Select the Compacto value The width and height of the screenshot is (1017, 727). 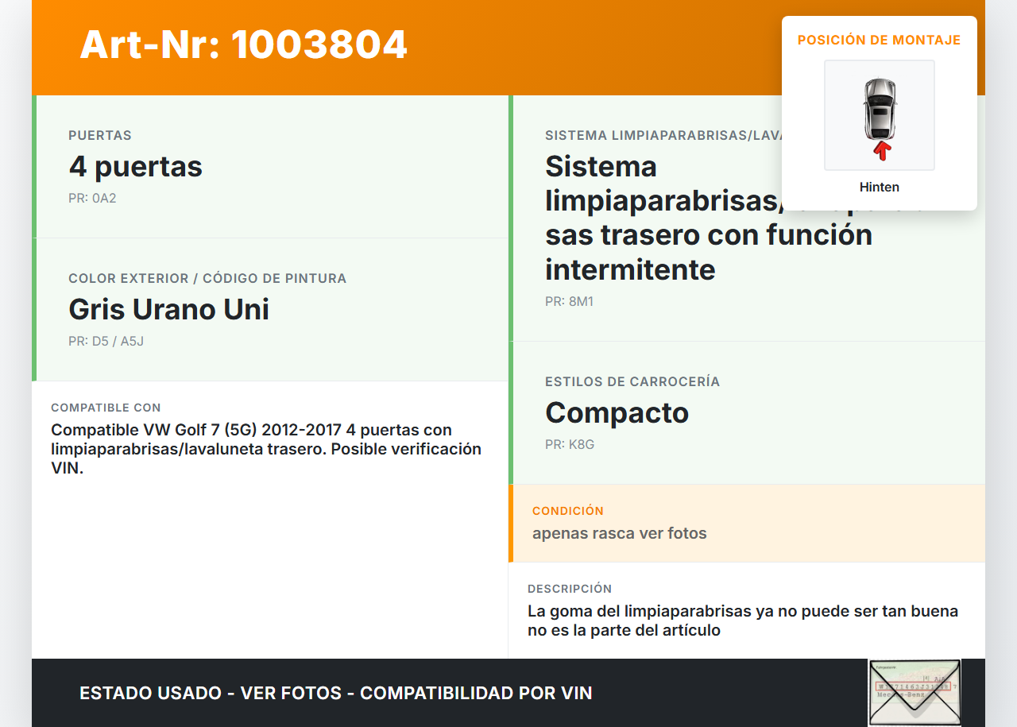[x=617, y=412]
